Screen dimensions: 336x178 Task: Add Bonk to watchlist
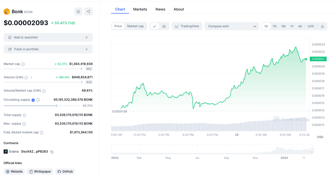pos(48,37)
